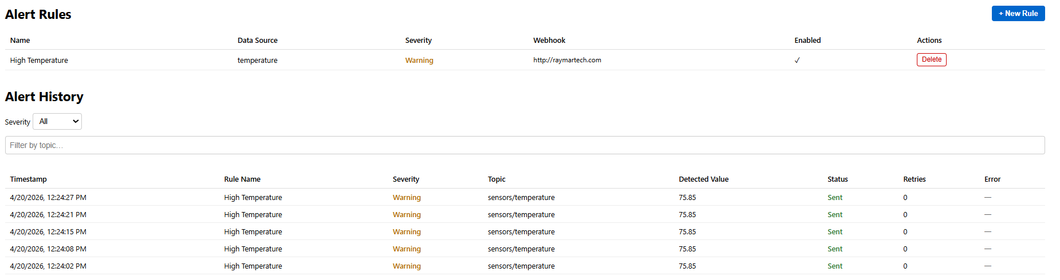Click 75.85 value in 12:24:15 PM row
This screenshot has height=280, width=1060.
coord(687,232)
